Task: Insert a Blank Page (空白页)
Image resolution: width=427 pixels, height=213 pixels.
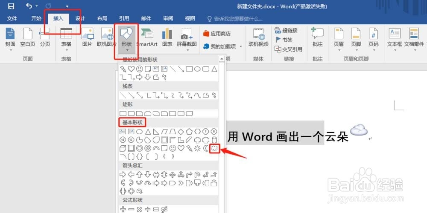Action: click(28, 37)
